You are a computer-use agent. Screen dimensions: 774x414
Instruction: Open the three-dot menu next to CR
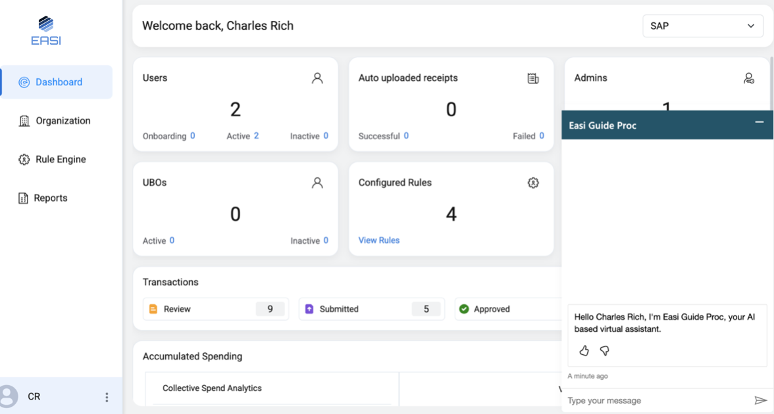point(107,397)
